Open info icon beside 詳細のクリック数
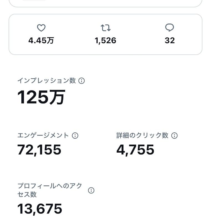211x222 pixels. click(x=174, y=135)
